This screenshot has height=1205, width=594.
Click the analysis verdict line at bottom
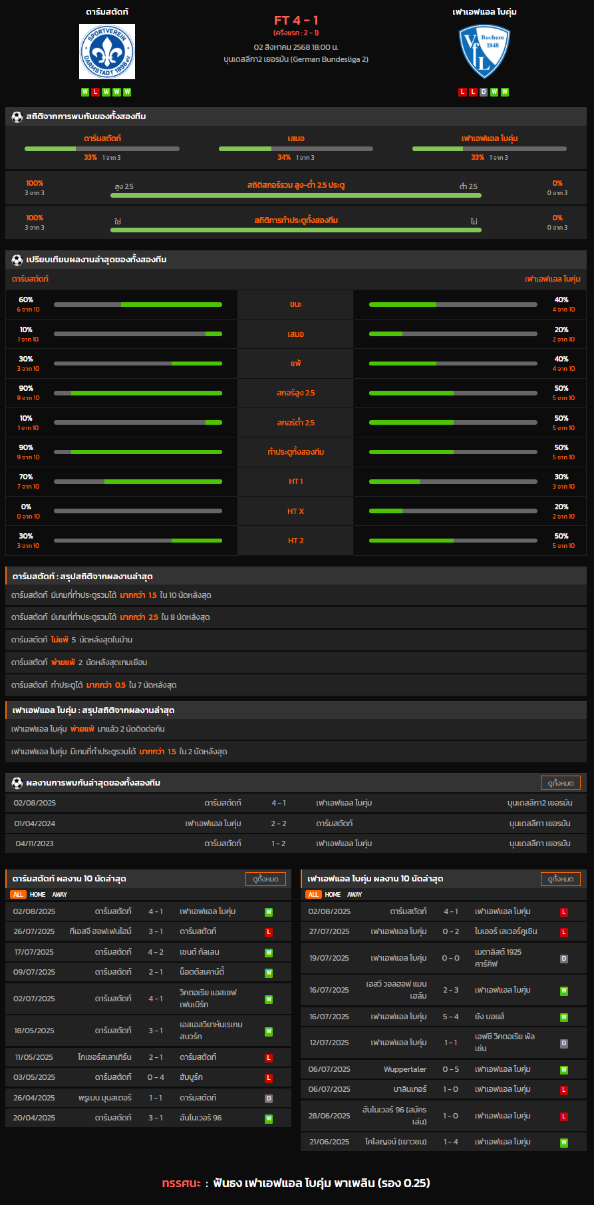click(x=296, y=1183)
